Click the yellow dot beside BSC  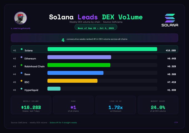coord(21,81)
